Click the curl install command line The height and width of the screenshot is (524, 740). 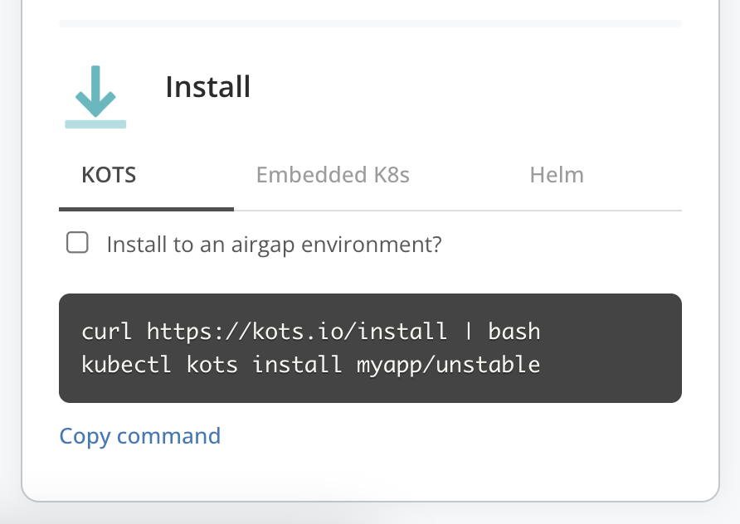coord(310,332)
